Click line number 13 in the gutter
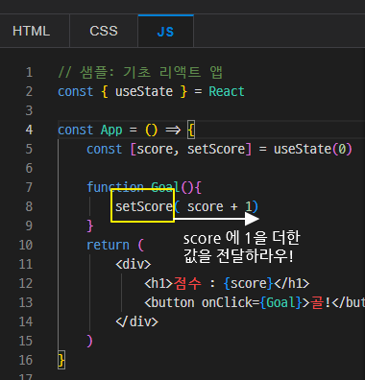 click(x=26, y=302)
